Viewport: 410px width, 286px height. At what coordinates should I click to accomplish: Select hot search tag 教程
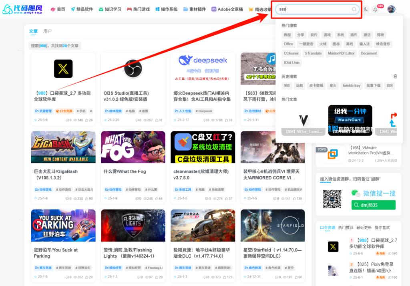click(x=287, y=35)
